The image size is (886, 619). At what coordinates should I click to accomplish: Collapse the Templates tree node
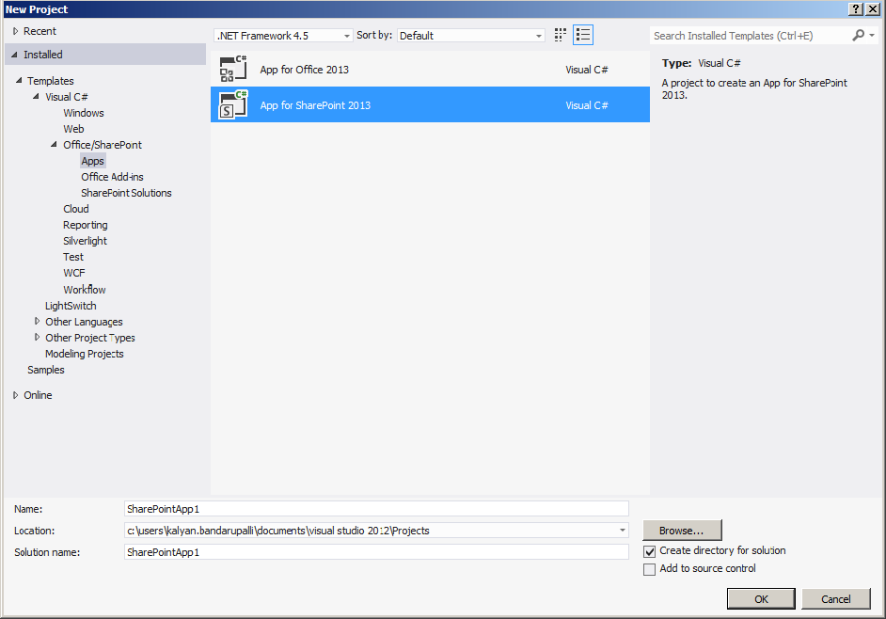(x=19, y=81)
